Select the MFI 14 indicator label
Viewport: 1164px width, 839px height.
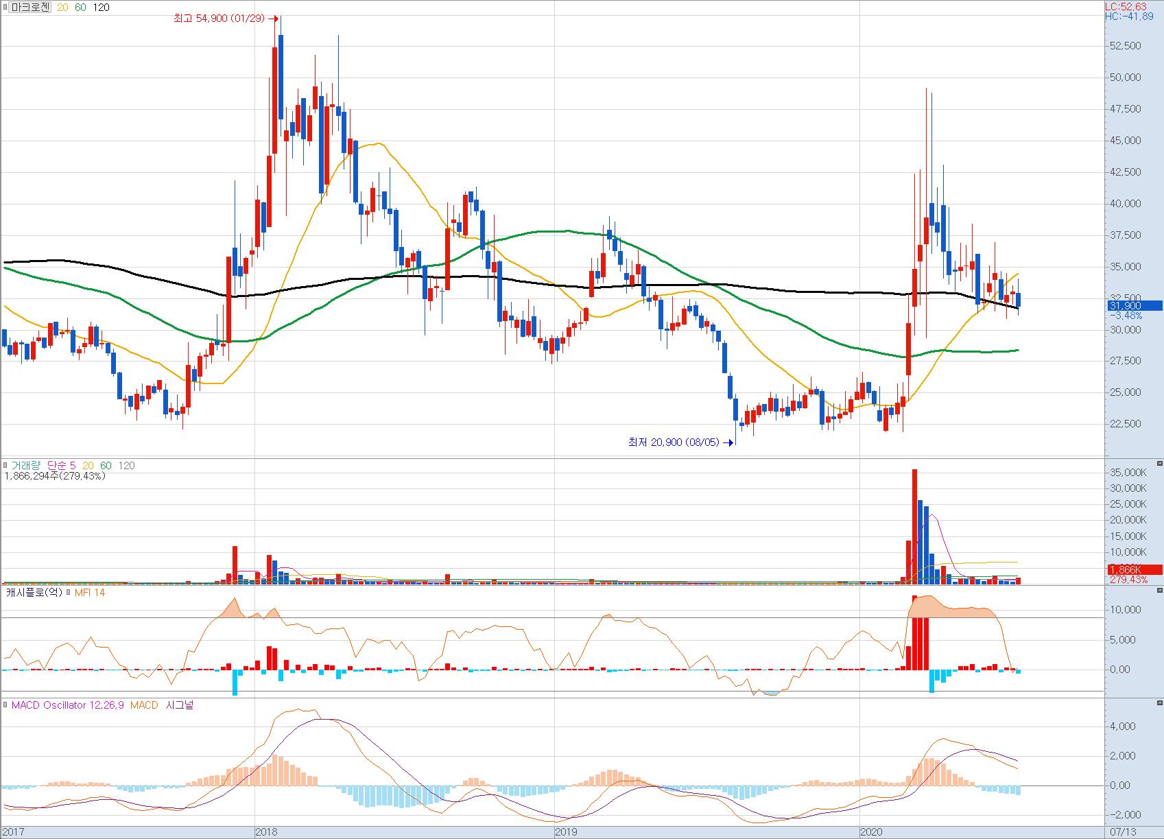[x=90, y=592]
